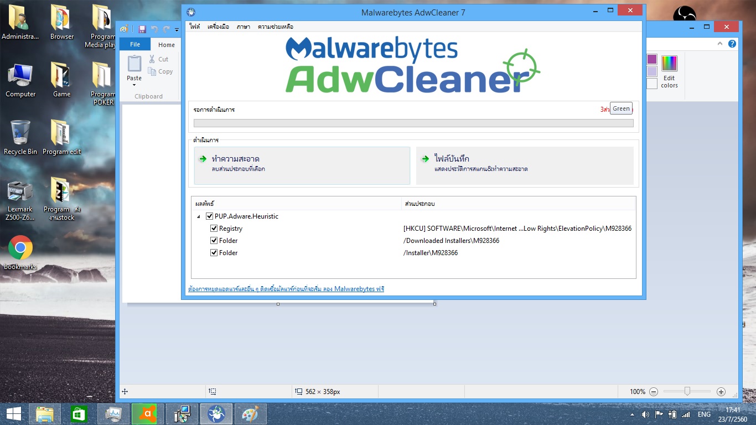756x425 pixels.
Task: Uncheck the PUP.Adware.Heuristic checkbox
Action: [x=210, y=216]
